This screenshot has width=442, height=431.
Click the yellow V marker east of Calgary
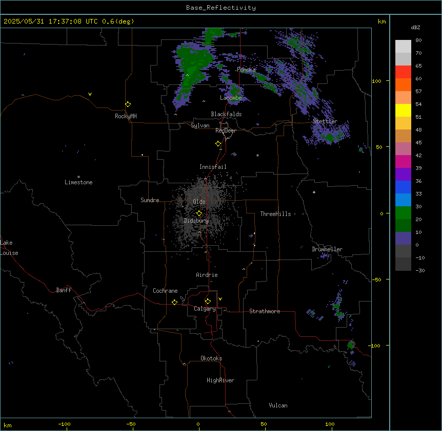click(x=220, y=299)
